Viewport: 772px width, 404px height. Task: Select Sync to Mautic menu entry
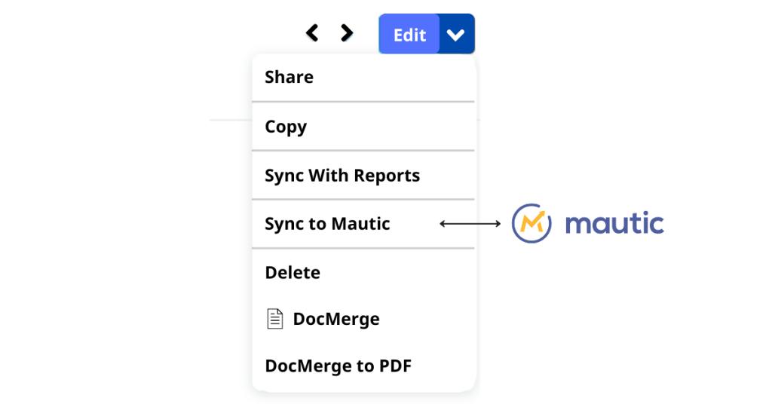pos(363,223)
